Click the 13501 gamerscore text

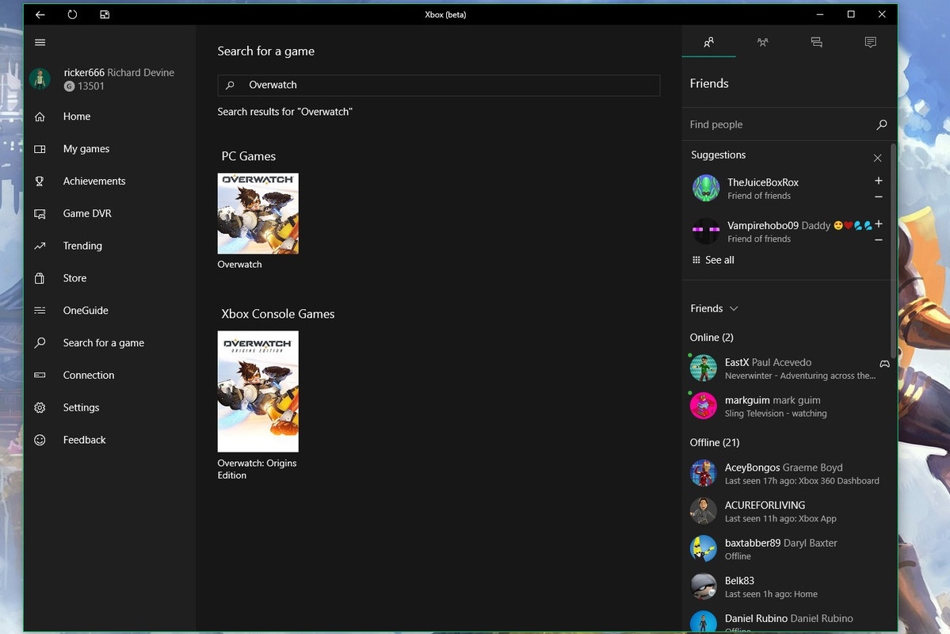[91, 86]
